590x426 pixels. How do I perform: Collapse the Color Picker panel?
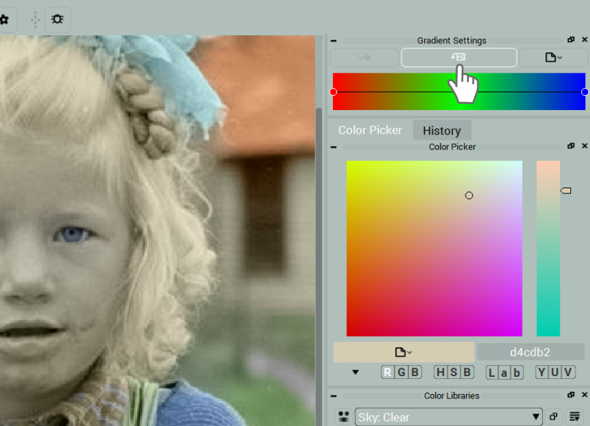coord(334,147)
